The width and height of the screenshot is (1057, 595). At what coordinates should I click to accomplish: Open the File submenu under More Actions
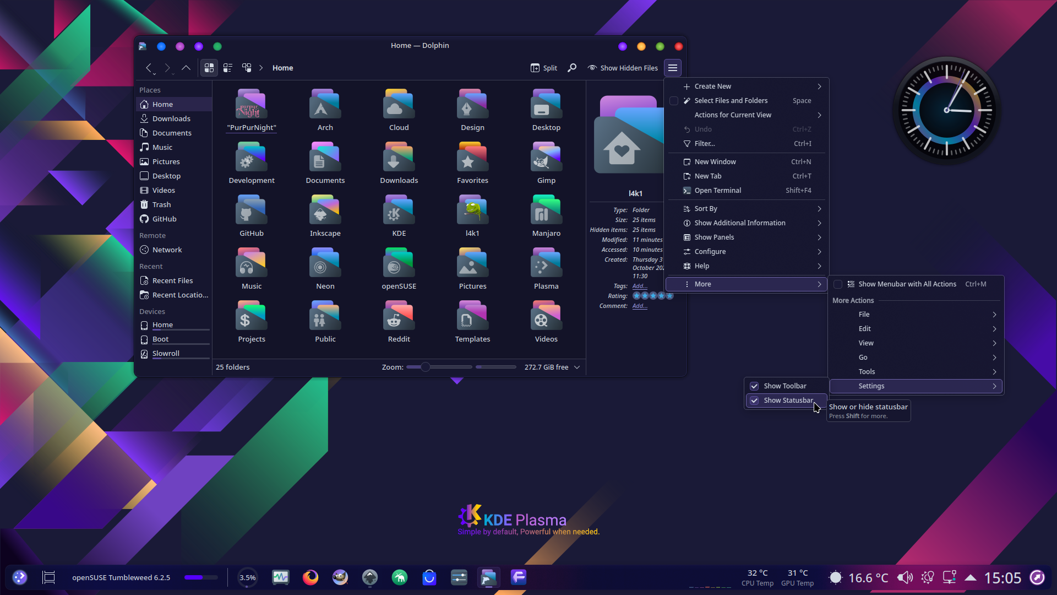916,315
